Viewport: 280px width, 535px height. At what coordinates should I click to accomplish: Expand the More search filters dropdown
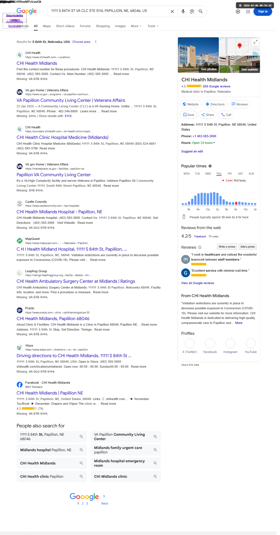(x=136, y=26)
